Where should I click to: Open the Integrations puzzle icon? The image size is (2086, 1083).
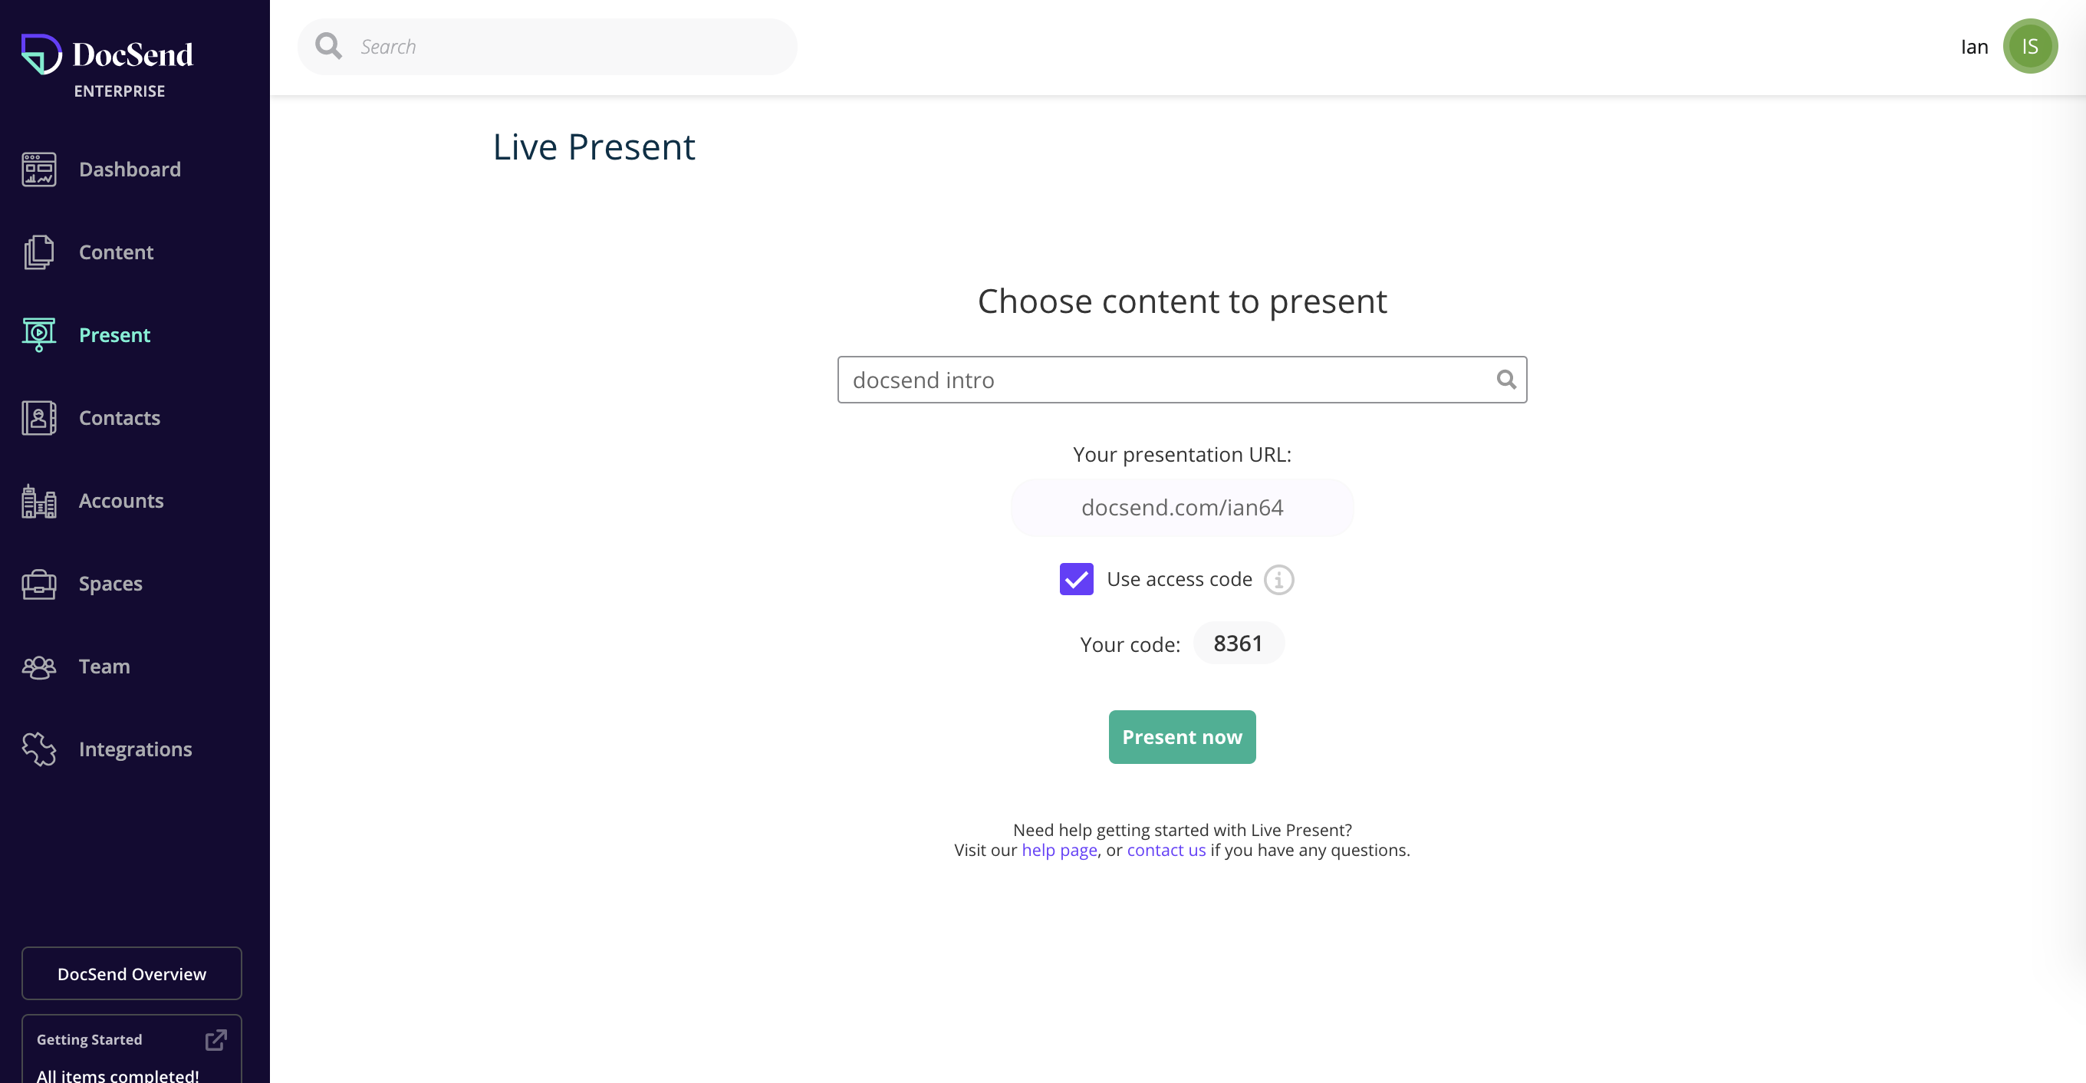point(39,749)
